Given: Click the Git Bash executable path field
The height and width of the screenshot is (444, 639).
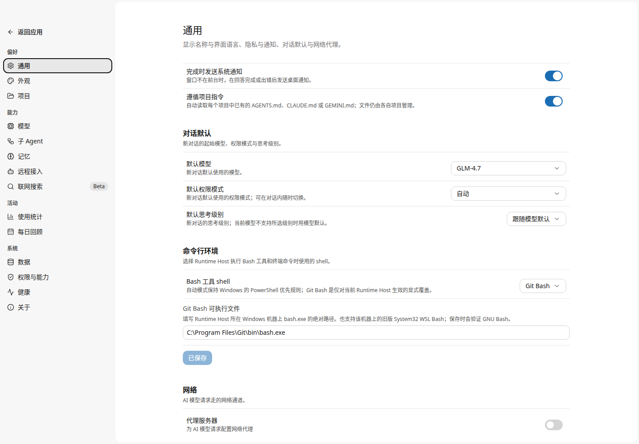Looking at the screenshot, I should 376,333.
